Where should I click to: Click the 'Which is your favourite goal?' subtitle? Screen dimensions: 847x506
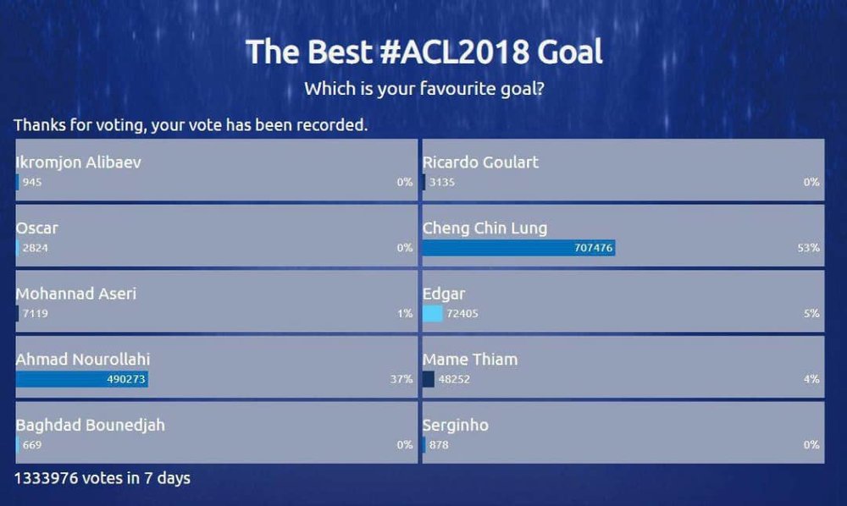point(424,89)
